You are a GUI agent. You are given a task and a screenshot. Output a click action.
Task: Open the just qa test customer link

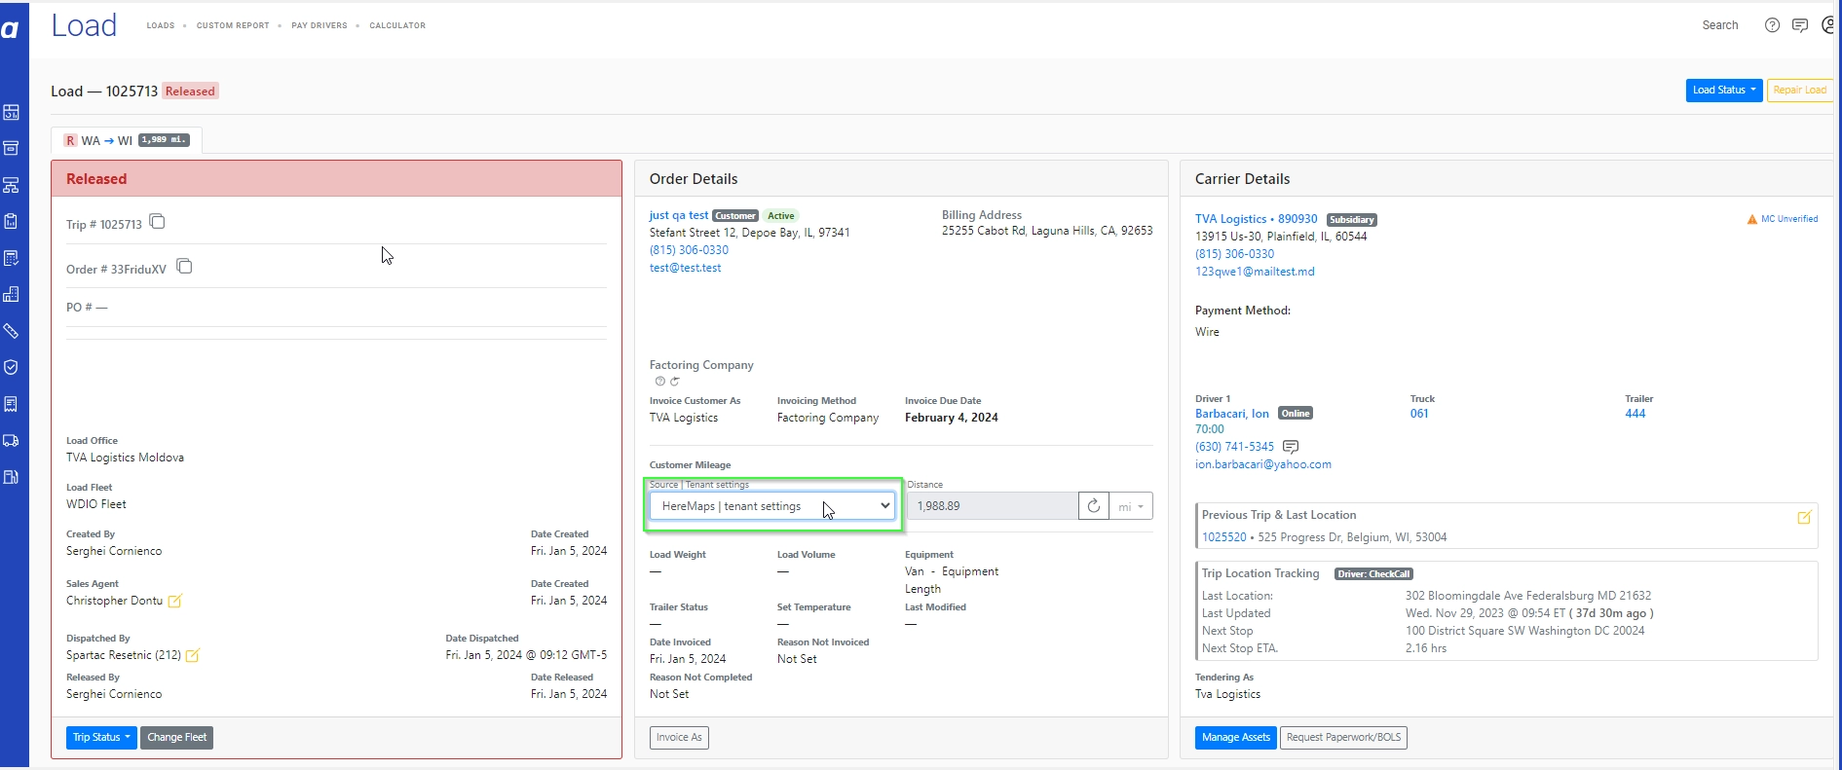679,215
